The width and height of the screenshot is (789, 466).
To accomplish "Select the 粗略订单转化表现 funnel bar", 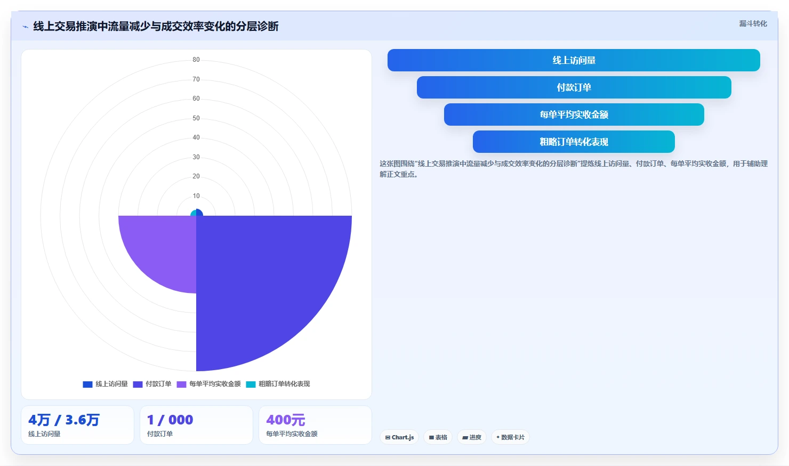I will pos(574,142).
